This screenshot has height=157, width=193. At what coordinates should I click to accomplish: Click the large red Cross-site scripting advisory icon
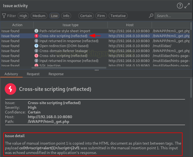[x=10, y=89]
